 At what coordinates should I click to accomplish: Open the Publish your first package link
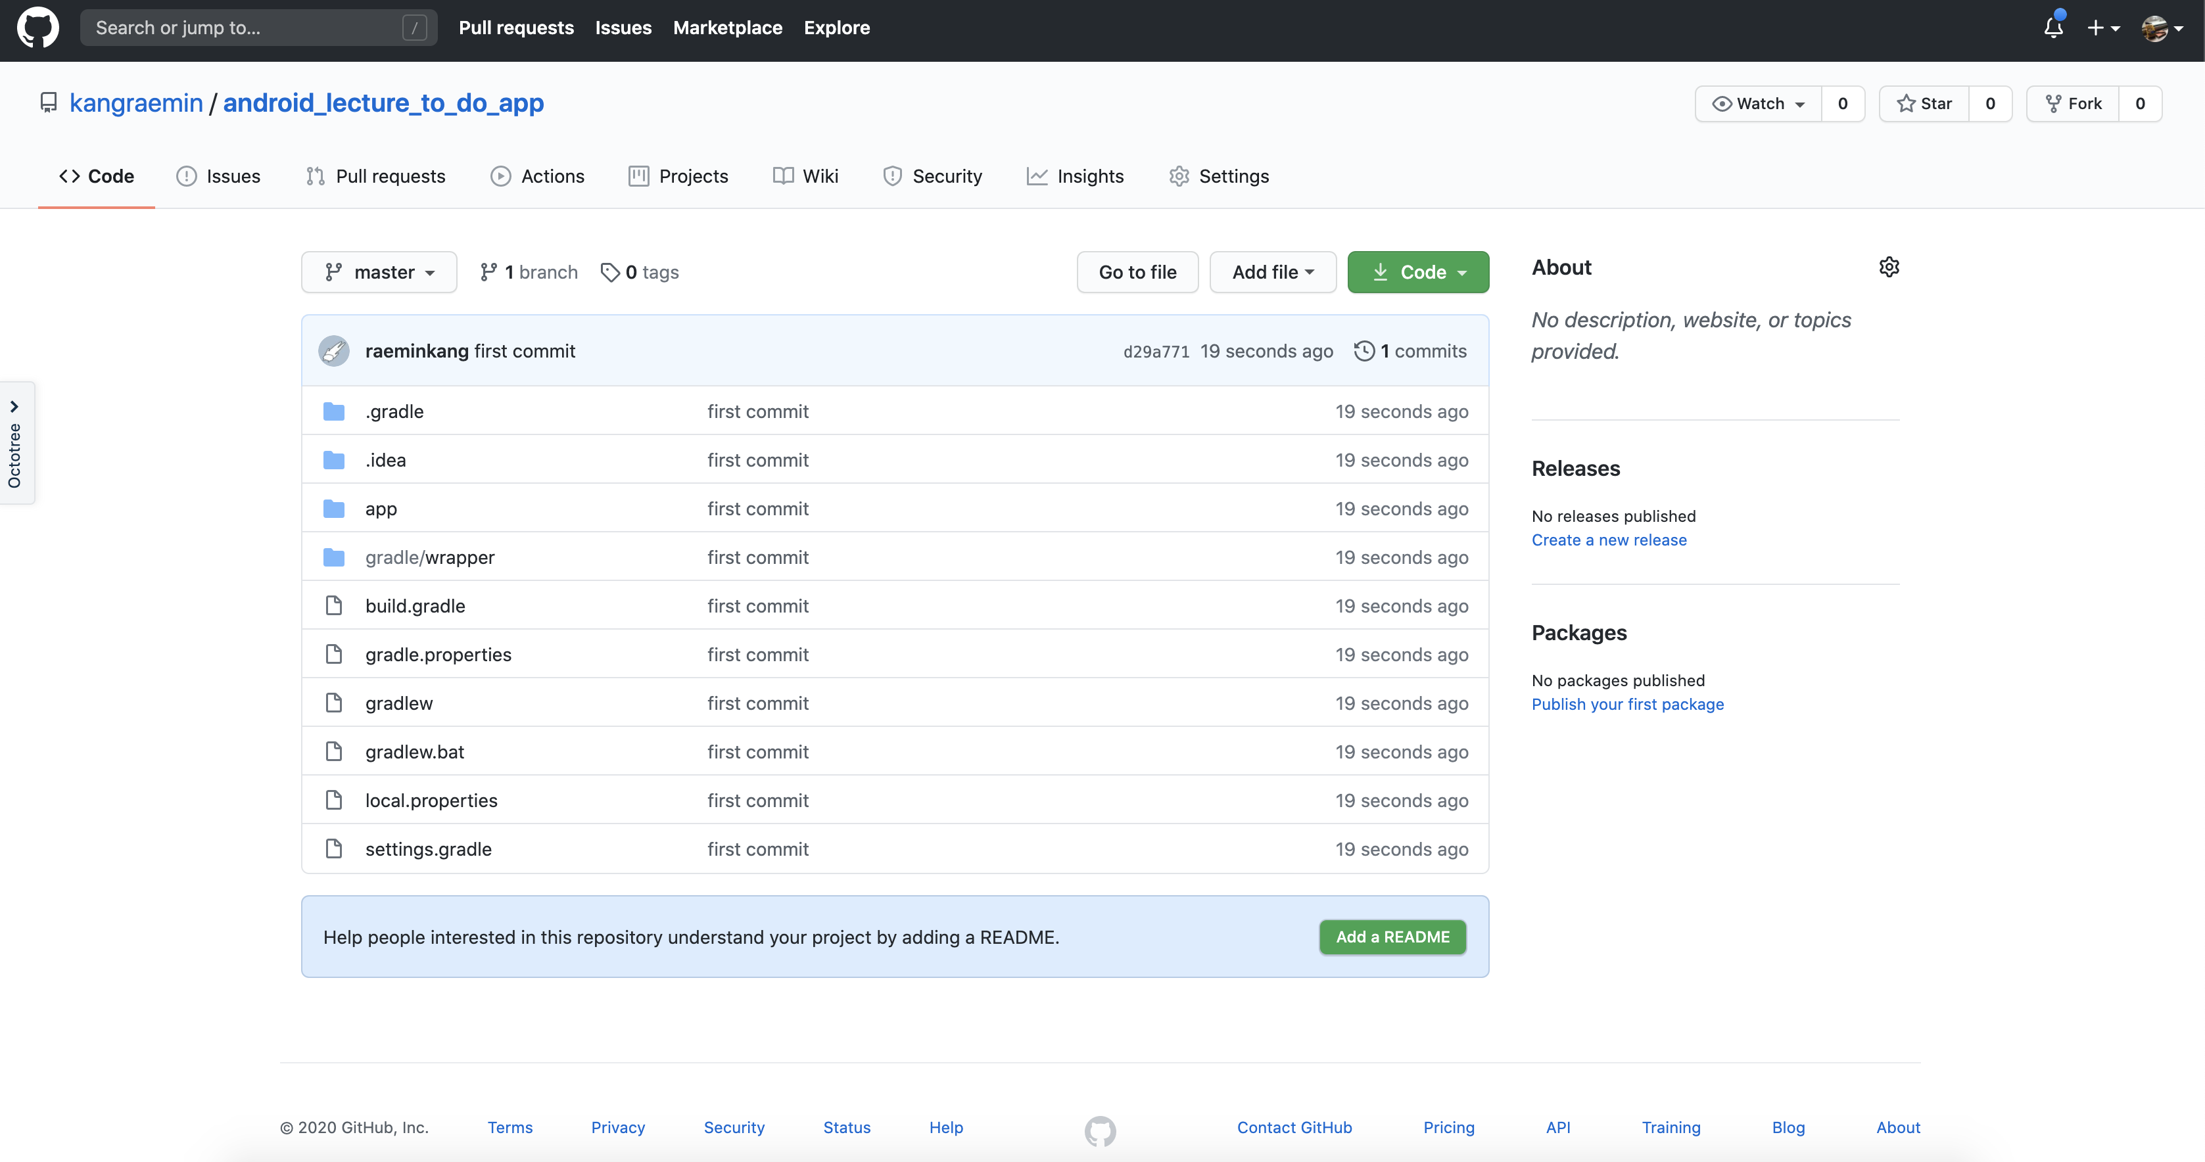coord(1628,704)
